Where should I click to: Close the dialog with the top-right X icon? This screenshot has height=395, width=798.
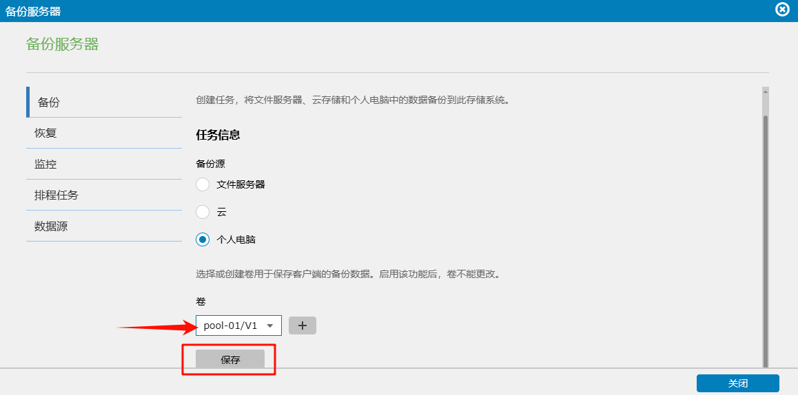click(782, 10)
